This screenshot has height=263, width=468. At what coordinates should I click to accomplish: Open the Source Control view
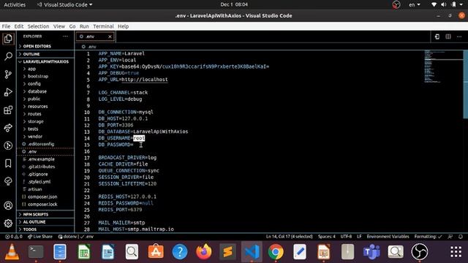(x=8, y=75)
